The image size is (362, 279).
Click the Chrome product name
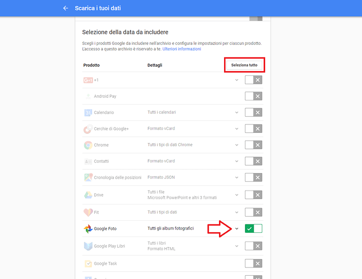click(101, 145)
